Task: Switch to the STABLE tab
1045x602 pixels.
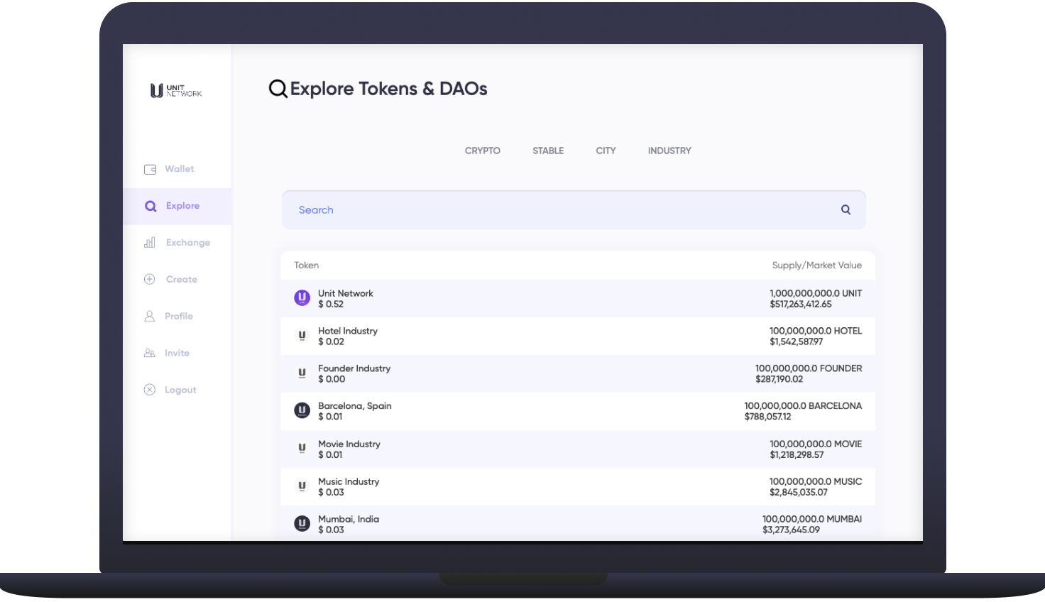Action: click(548, 150)
